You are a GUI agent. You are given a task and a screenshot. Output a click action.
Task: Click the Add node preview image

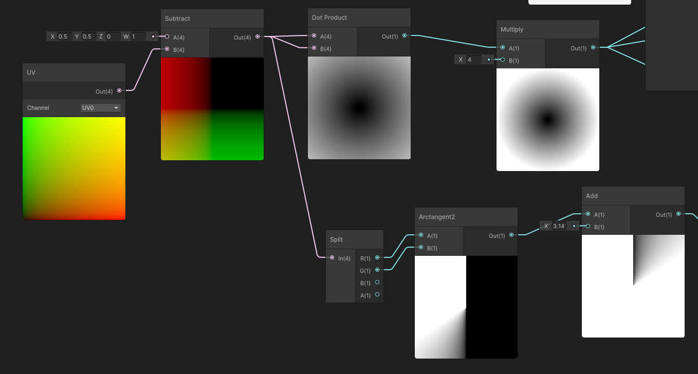point(633,286)
